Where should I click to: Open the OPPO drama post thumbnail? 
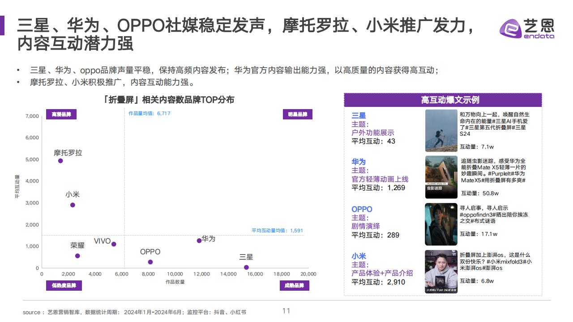tap(441, 224)
